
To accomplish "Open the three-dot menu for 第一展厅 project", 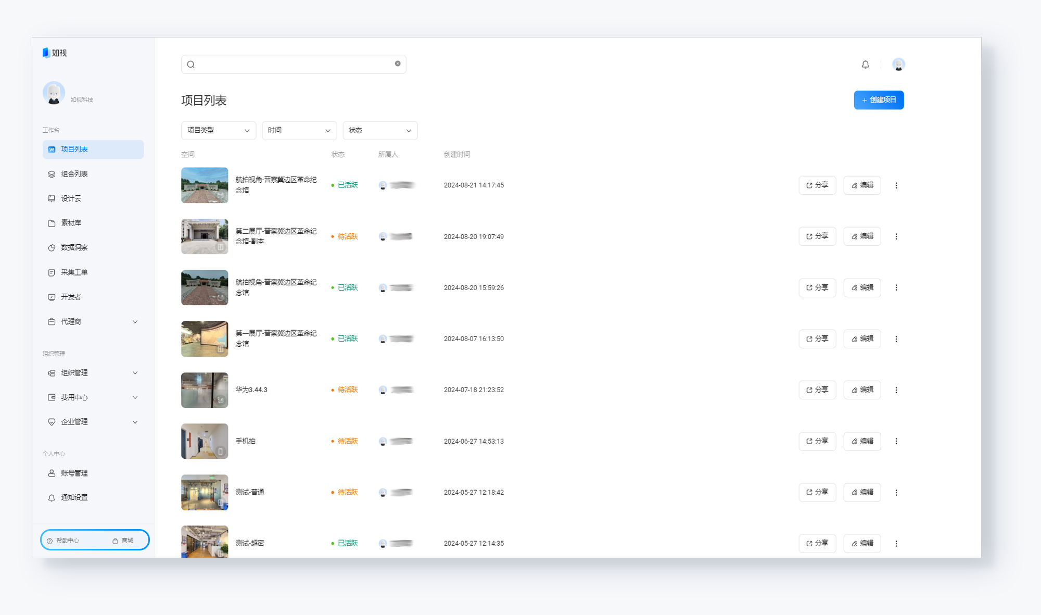I will point(896,339).
